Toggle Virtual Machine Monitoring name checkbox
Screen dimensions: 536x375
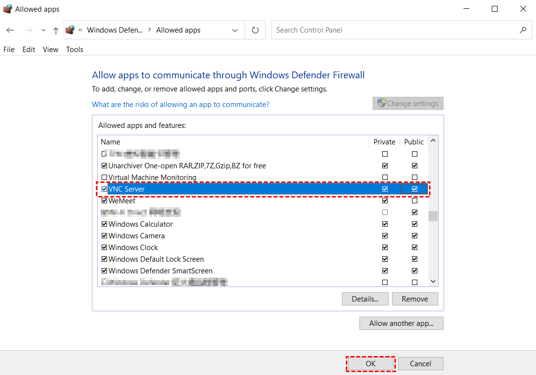coord(104,178)
